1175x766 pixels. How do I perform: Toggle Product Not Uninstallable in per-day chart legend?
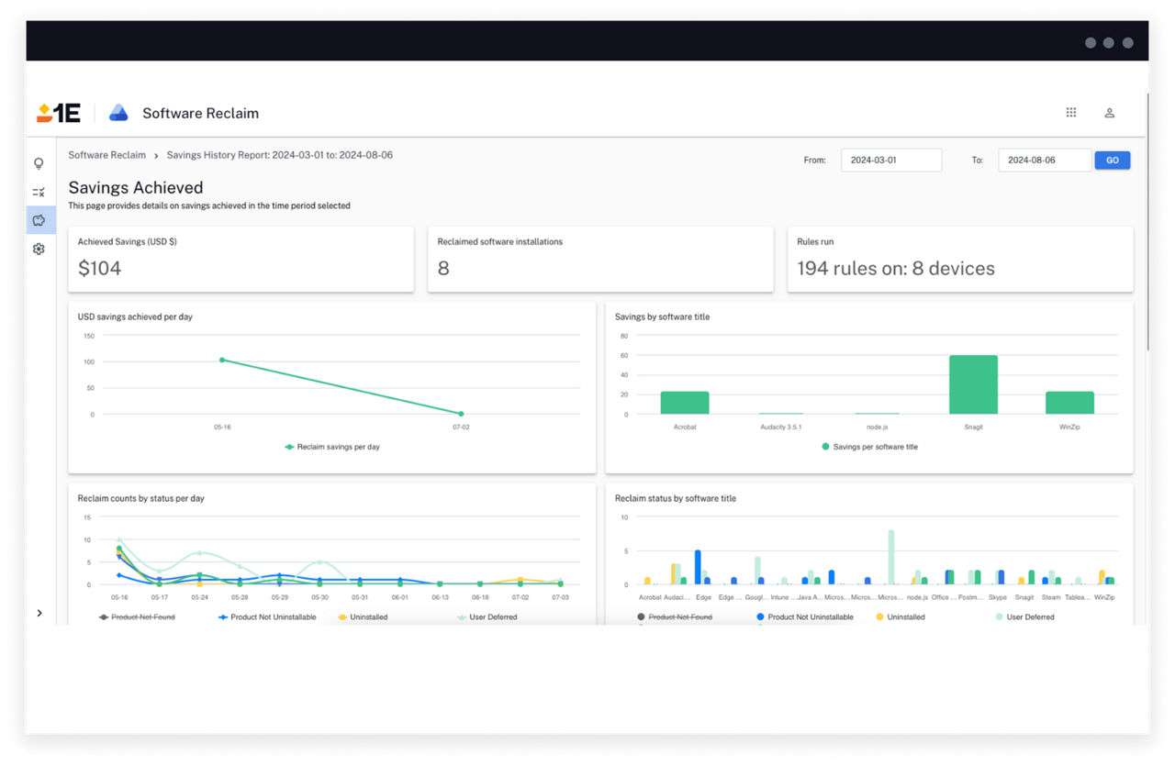(x=267, y=617)
